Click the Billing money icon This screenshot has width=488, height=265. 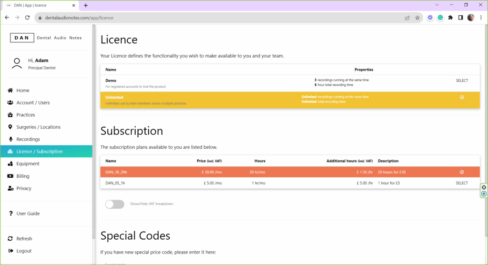click(10, 176)
